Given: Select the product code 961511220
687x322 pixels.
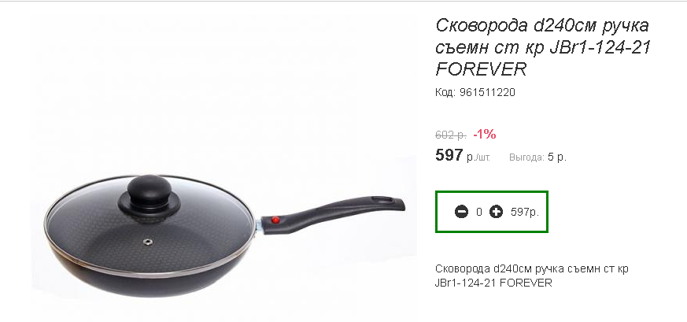Looking at the screenshot, I should (x=487, y=92).
